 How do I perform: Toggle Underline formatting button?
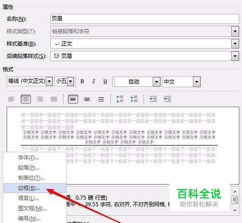(x=105, y=81)
